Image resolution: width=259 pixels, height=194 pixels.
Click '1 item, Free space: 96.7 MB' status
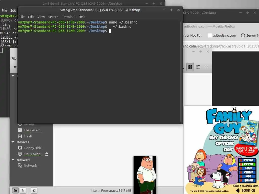point(111,190)
